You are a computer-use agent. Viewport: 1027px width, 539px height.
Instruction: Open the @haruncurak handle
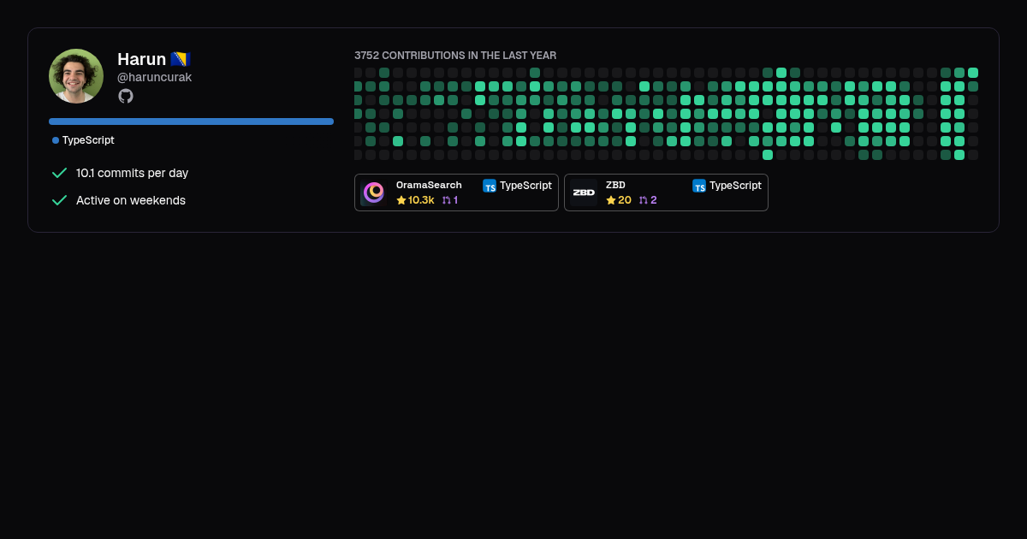tap(154, 77)
